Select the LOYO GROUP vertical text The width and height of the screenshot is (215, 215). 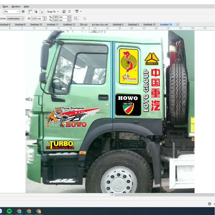[146, 90]
